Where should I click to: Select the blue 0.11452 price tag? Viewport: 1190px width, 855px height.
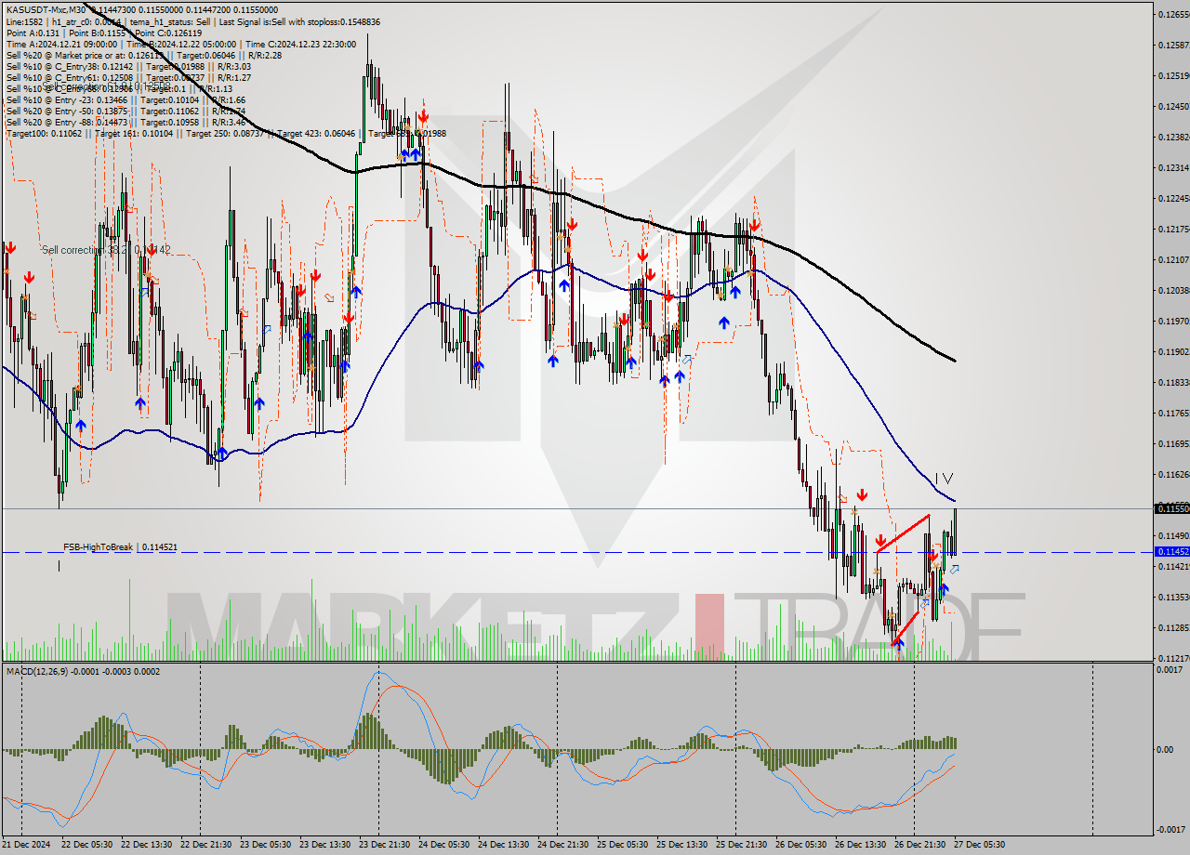pyautogui.click(x=1171, y=551)
